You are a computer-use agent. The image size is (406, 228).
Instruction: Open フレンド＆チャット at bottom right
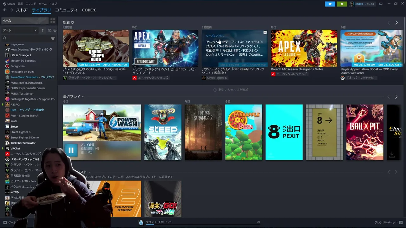(x=389, y=222)
